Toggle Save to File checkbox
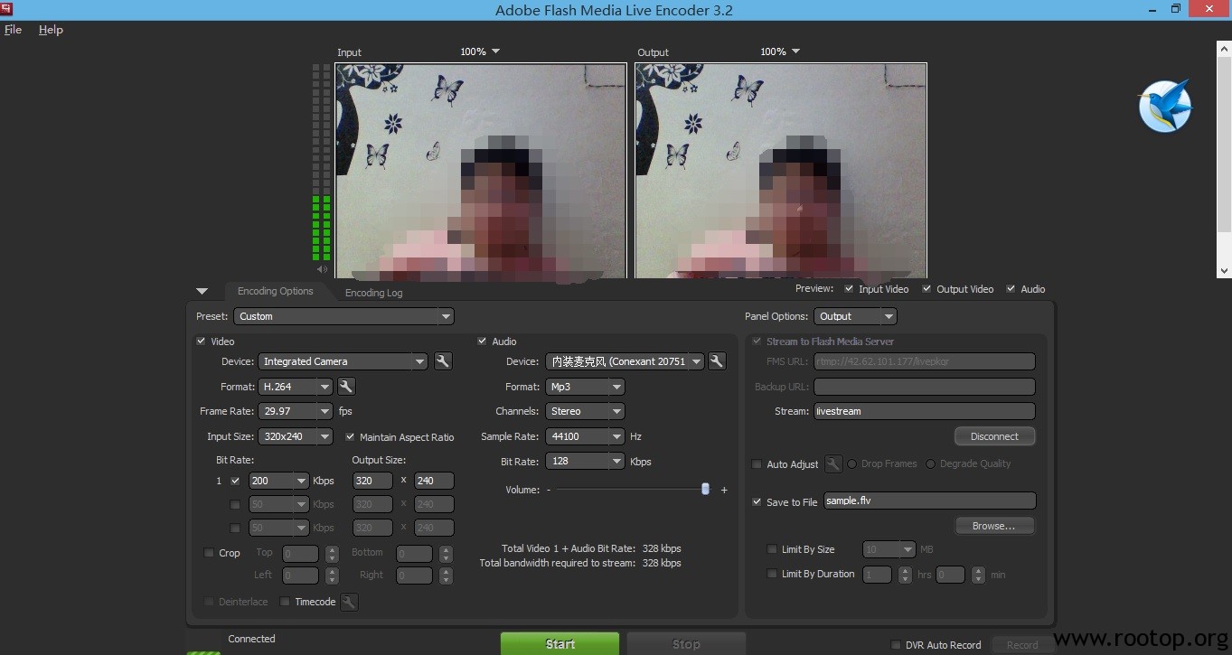Screen dimensions: 1232x655 (757, 502)
